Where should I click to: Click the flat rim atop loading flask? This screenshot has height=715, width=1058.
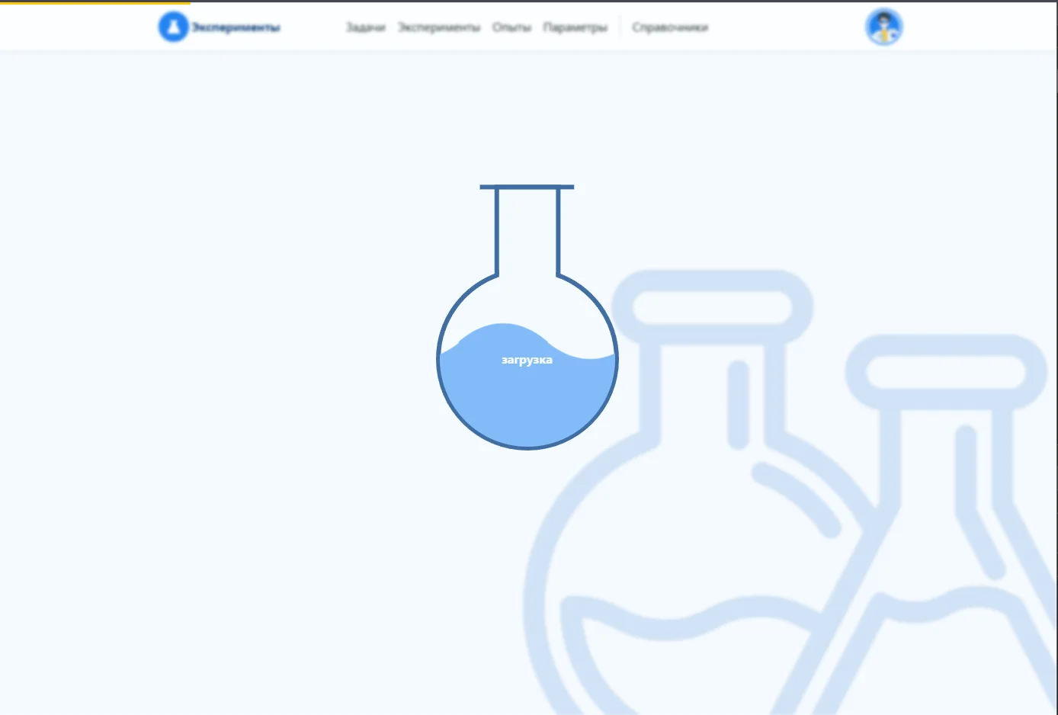click(x=527, y=187)
